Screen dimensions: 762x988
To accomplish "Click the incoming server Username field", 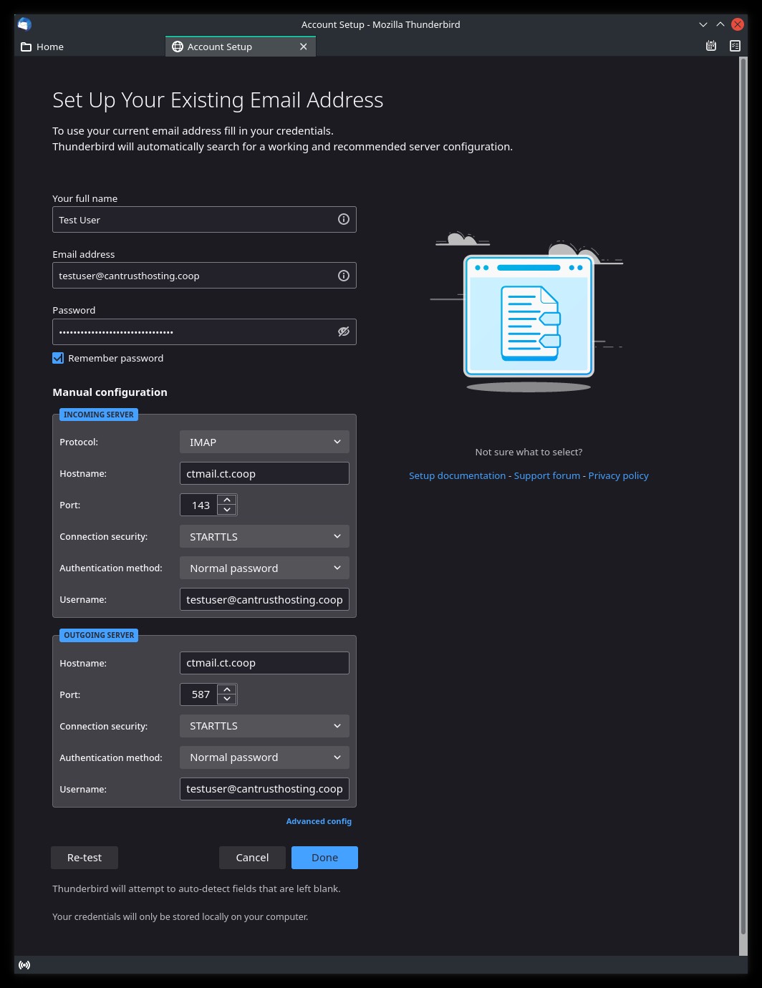I will pyautogui.click(x=264, y=599).
